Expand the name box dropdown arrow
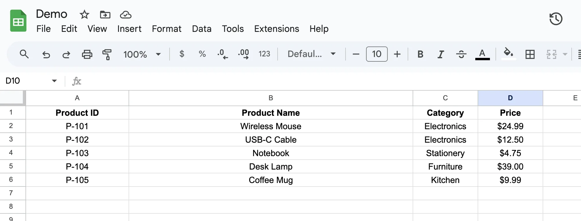 point(54,81)
